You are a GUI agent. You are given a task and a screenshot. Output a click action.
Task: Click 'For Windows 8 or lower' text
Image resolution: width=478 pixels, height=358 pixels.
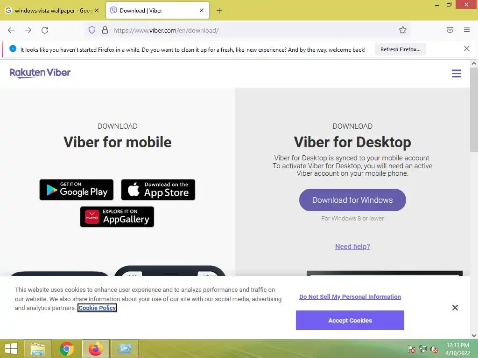[x=352, y=219]
